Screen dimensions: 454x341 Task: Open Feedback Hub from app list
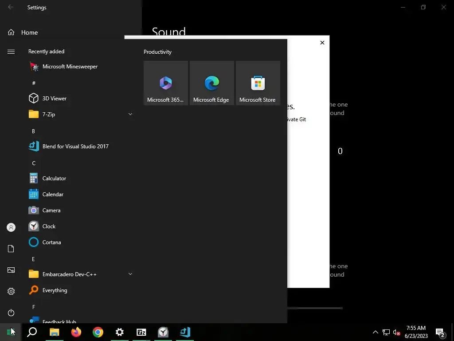tap(81, 320)
